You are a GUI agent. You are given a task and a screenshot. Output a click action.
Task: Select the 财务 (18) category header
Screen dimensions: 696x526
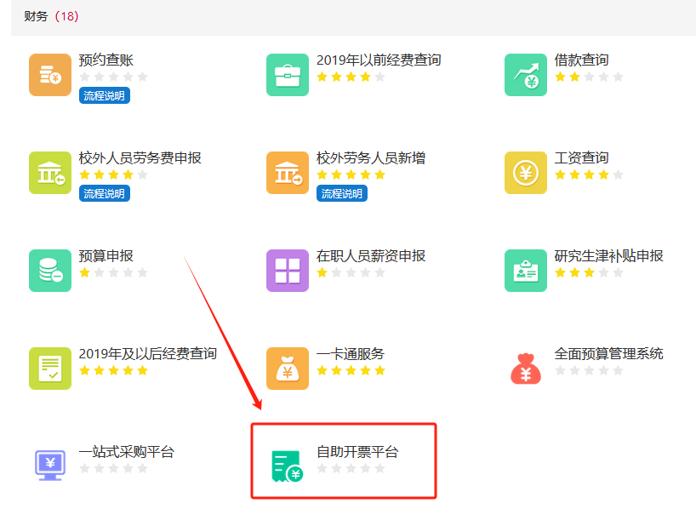coord(52,16)
